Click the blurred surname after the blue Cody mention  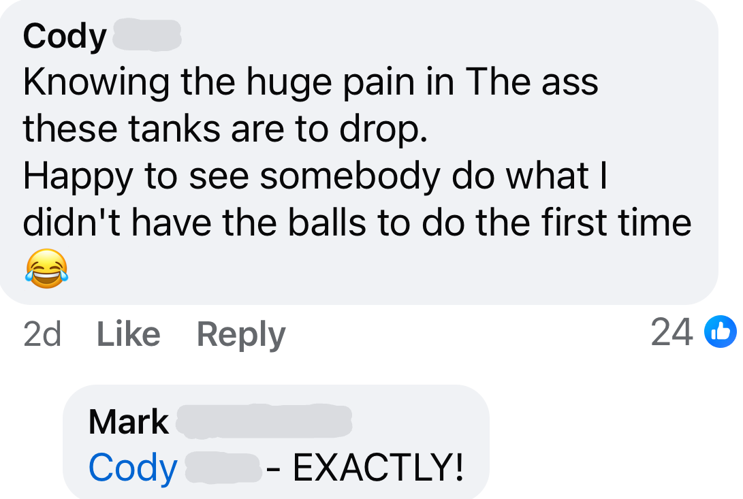pyautogui.click(x=223, y=468)
